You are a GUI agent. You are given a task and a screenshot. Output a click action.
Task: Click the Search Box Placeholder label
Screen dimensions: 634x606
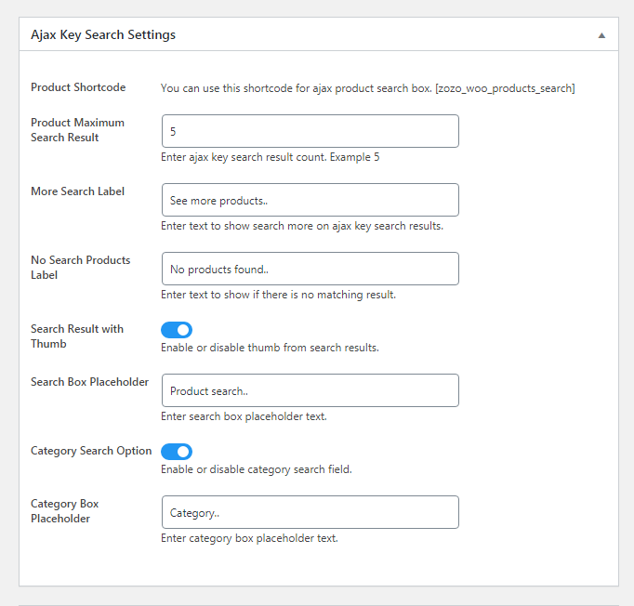pos(90,382)
